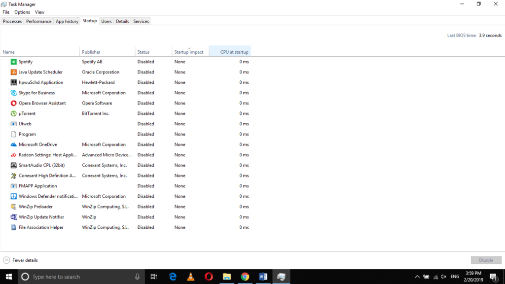Click the Task Manager taskbar icon
This screenshot has width=505, height=284.
point(281,277)
